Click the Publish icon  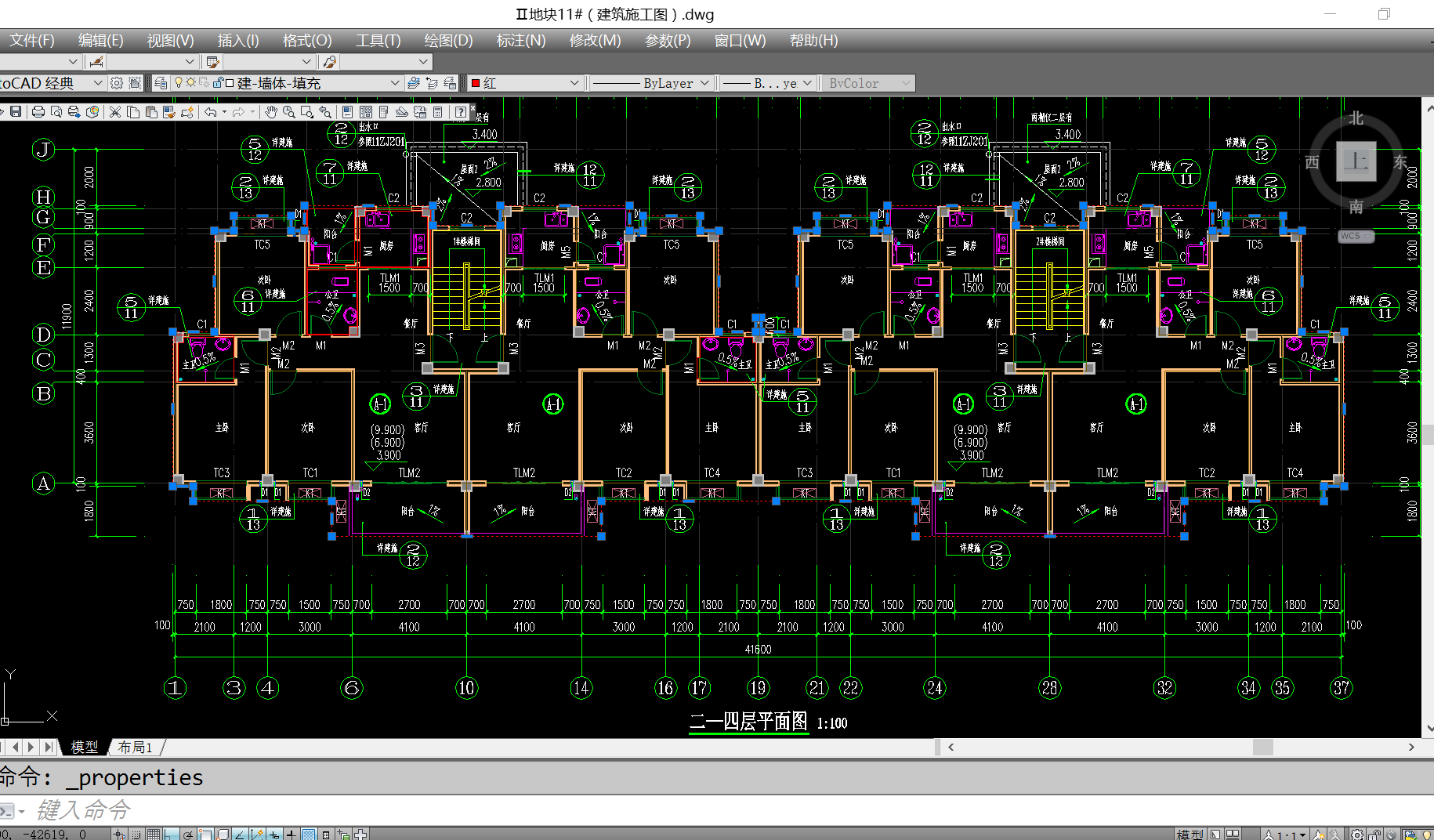pos(74,112)
